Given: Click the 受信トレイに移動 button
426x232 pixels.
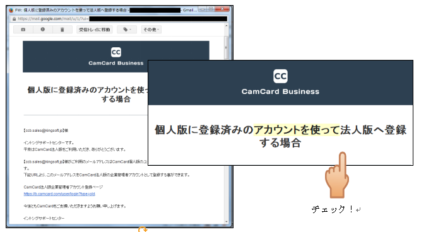Looking at the screenshot, I should 94,30.
